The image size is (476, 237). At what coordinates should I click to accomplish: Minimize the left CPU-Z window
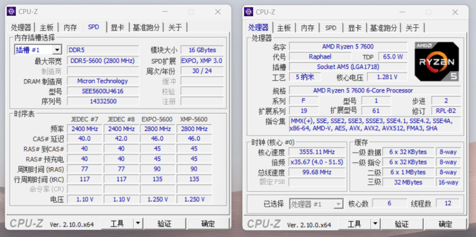(x=165, y=12)
